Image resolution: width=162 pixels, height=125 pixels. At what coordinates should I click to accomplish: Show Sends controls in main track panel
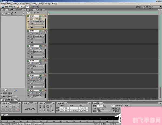point(35,13)
